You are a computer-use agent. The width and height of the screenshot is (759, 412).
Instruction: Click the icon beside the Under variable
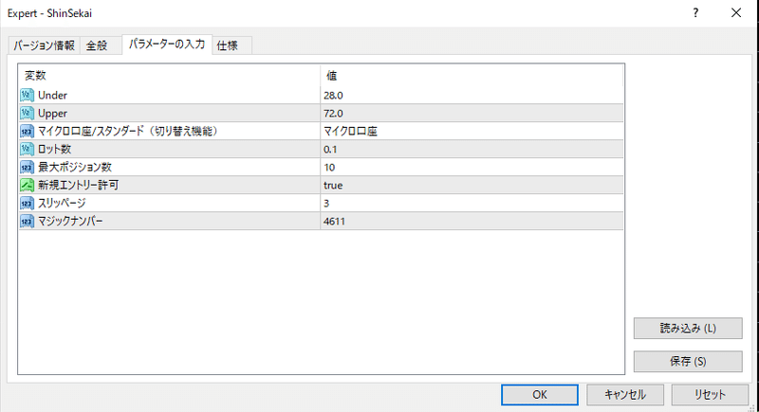pos(28,96)
